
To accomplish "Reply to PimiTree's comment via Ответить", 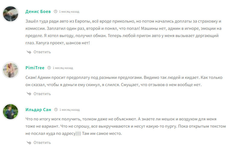I will pos(42,94).
